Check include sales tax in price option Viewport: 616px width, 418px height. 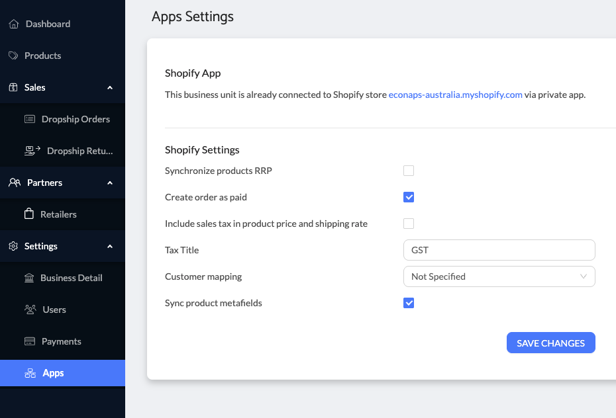(x=409, y=224)
